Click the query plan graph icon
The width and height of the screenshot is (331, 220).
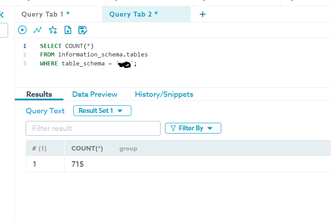tap(37, 30)
